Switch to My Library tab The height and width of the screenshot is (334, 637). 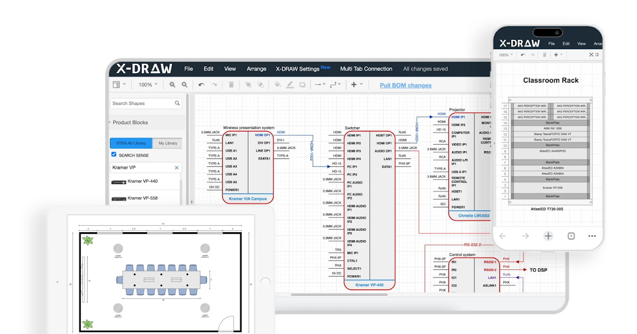coord(168,143)
